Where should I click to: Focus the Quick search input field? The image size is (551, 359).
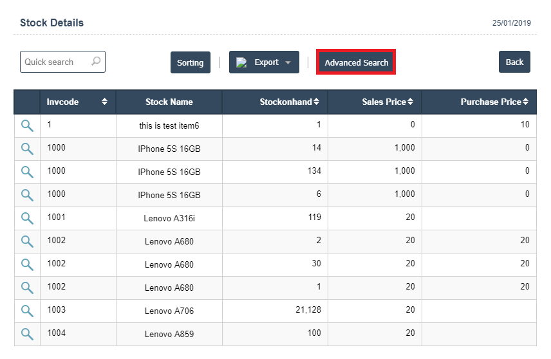55,62
